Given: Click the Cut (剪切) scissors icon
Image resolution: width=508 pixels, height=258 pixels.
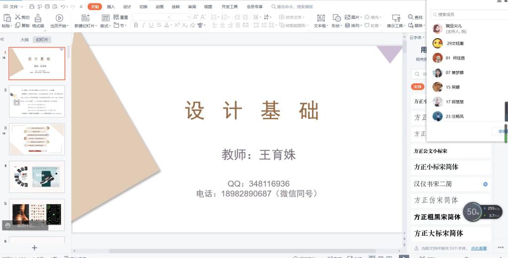Looking at the screenshot, I should (x=18, y=17).
